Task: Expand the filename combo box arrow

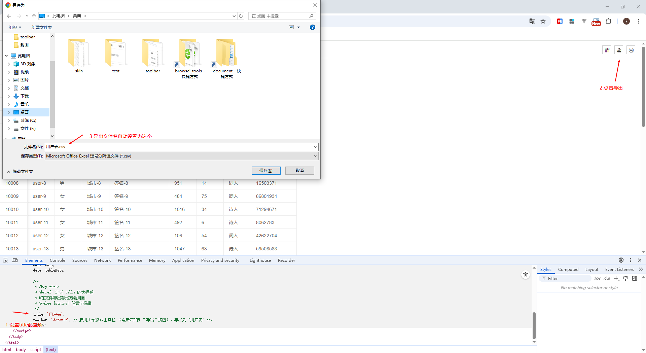Action: coord(315,147)
